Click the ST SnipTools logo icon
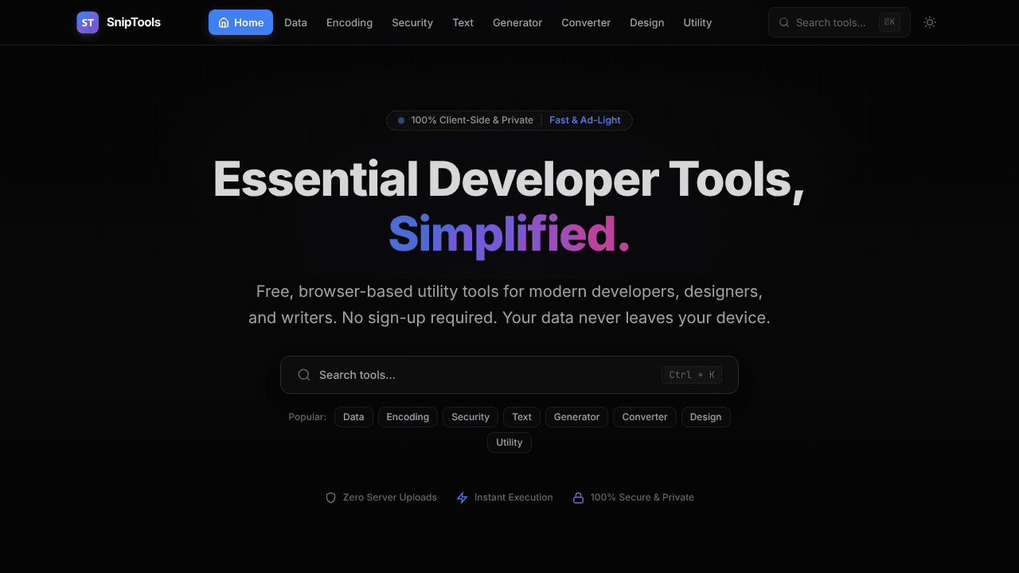 88,22
